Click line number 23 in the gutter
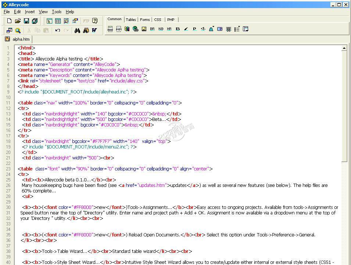This screenshot has height=265, width=351. [8, 169]
